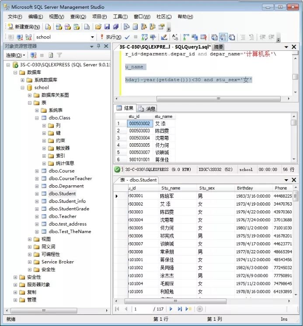Click the Display Estimated Execution Plan icon
303x326 pixels.
coord(144,37)
